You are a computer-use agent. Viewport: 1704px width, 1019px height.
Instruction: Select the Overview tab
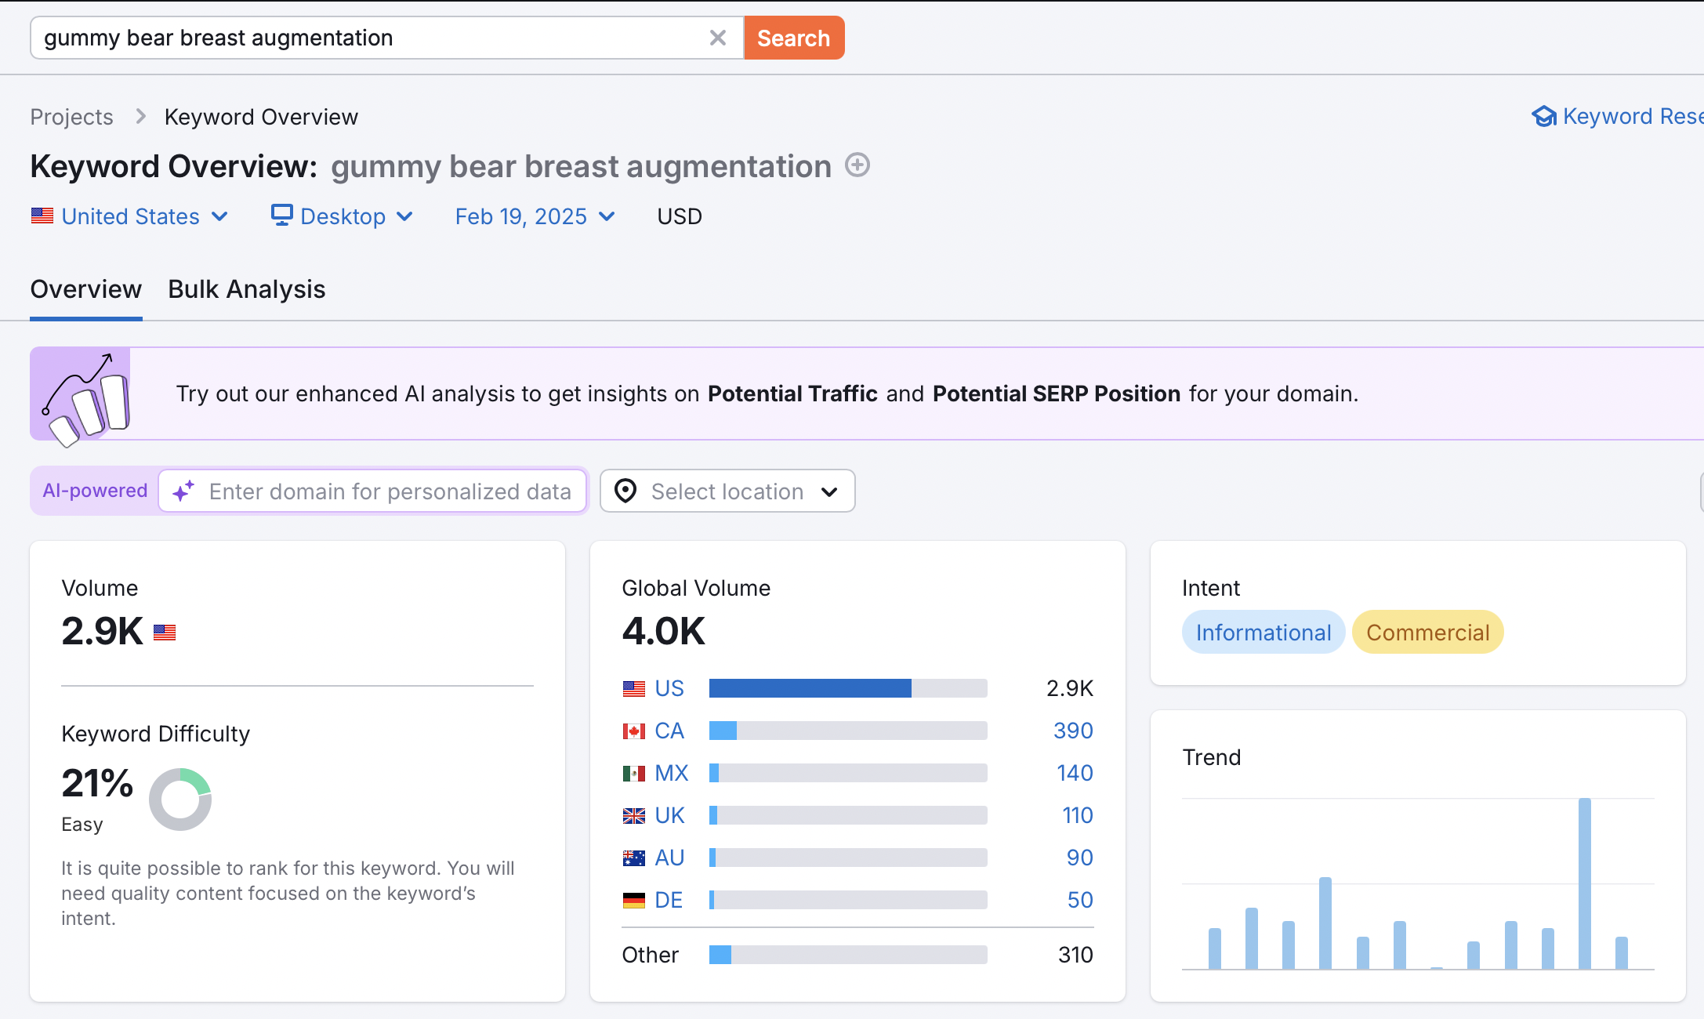point(85,289)
